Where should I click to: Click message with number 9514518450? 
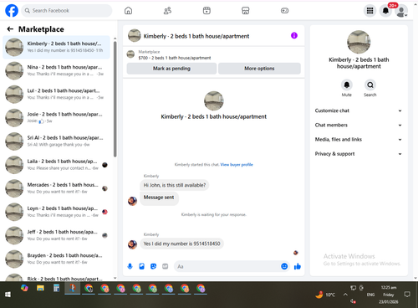(x=181, y=244)
